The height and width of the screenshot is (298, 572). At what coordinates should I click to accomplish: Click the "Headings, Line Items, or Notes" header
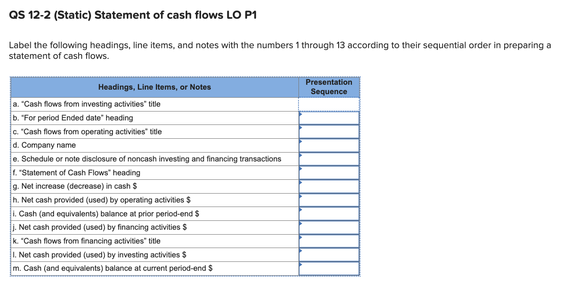pyautogui.click(x=154, y=87)
